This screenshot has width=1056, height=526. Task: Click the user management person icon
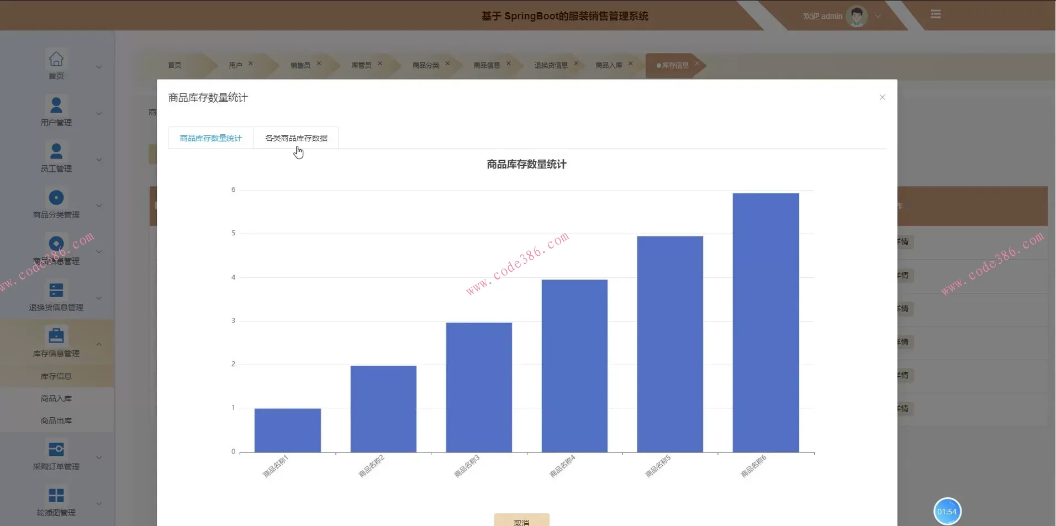click(56, 105)
